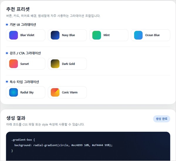Click the 추천 프리셋 heading

pyautogui.click(x=18, y=9)
